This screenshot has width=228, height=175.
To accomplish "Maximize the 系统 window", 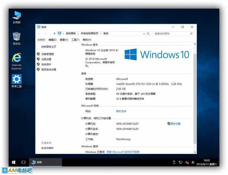I will (182, 27).
